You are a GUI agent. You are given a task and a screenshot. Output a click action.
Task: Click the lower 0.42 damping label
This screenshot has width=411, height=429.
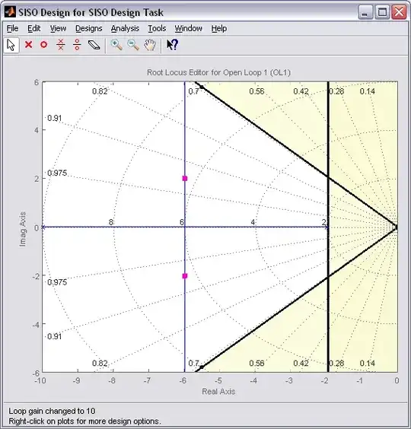pos(301,364)
